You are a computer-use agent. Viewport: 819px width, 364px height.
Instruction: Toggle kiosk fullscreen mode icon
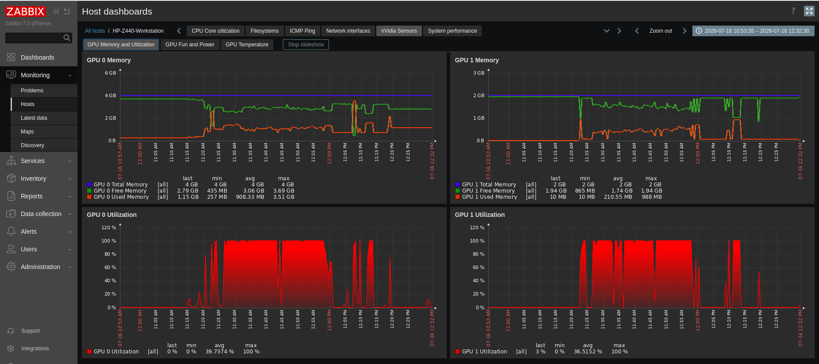tap(809, 11)
